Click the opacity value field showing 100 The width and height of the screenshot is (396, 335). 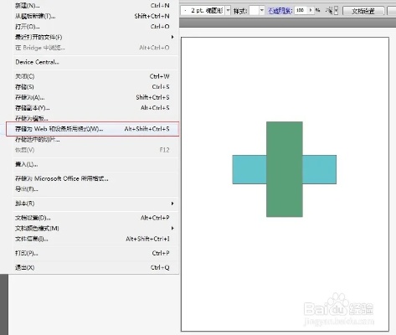pos(301,10)
